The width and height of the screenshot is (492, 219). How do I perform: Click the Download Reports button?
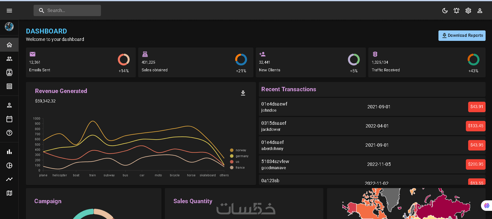(x=462, y=36)
